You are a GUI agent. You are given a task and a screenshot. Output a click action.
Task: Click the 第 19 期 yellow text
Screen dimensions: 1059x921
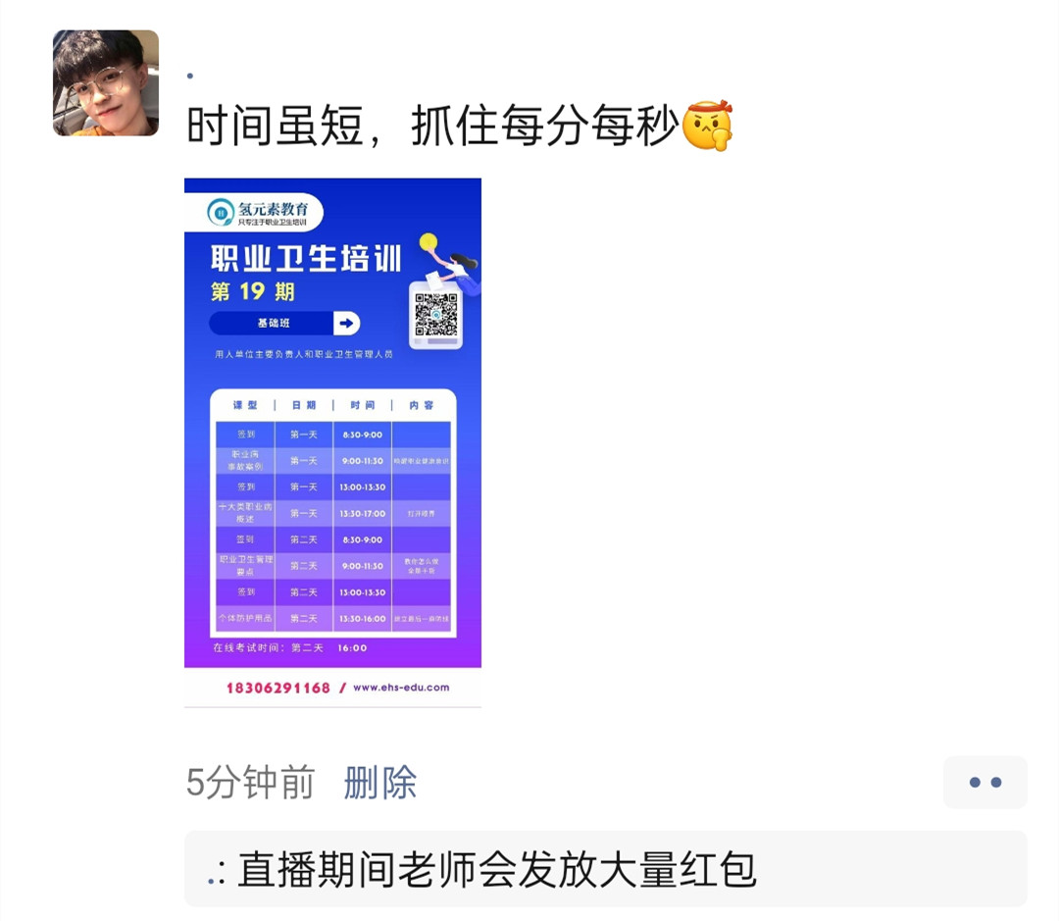[x=253, y=292]
